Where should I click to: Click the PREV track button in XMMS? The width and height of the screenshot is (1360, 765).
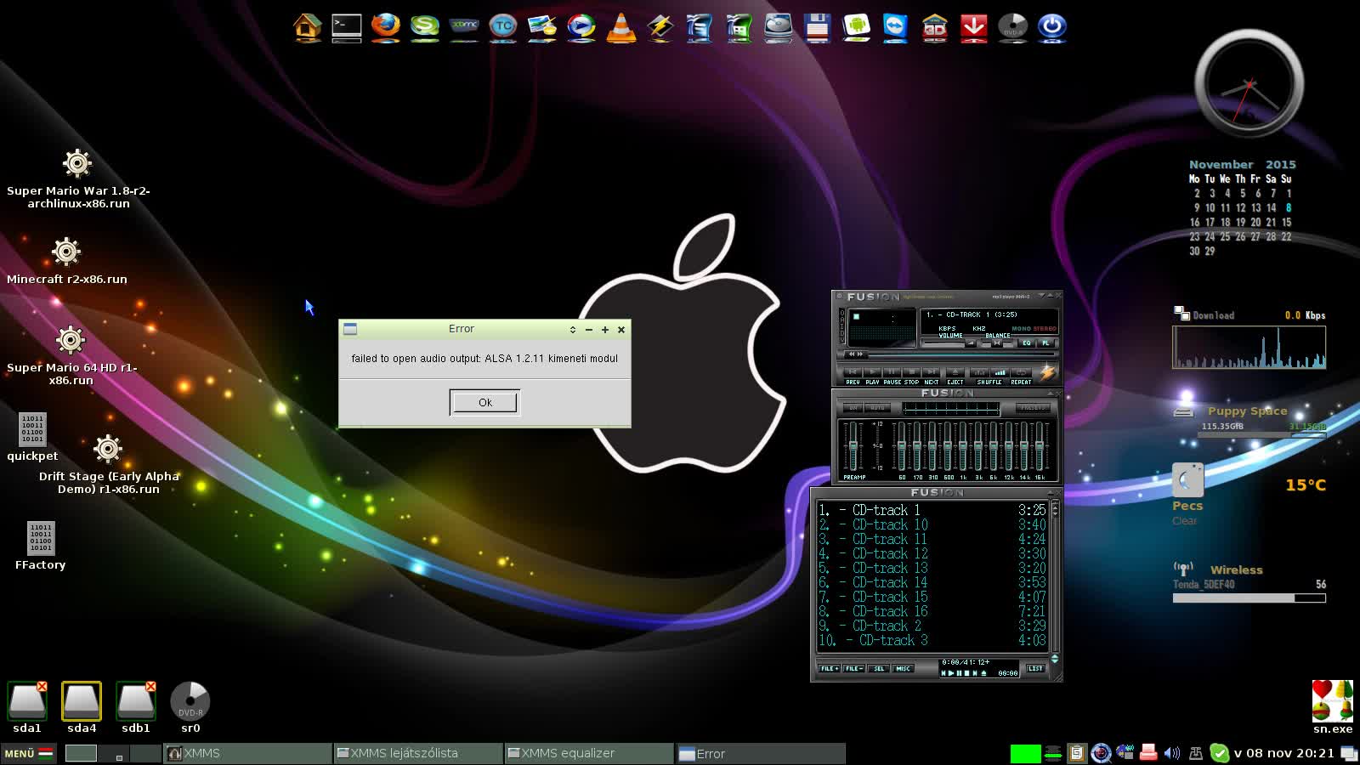coord(853,371)
